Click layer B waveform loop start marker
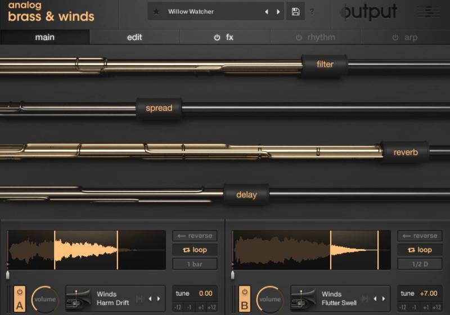Viewport: 450px width, 315px height. (x=331, y=250)
